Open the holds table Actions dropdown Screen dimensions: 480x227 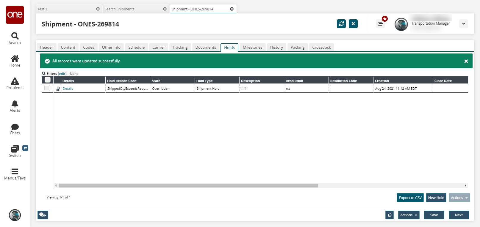tap(459, 198)
